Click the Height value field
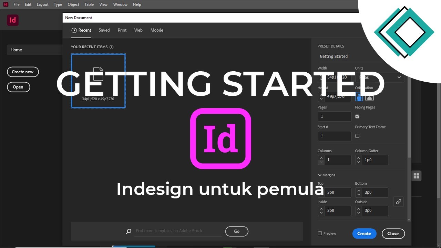This screenshot has width=441, height=248. (338, 97)
